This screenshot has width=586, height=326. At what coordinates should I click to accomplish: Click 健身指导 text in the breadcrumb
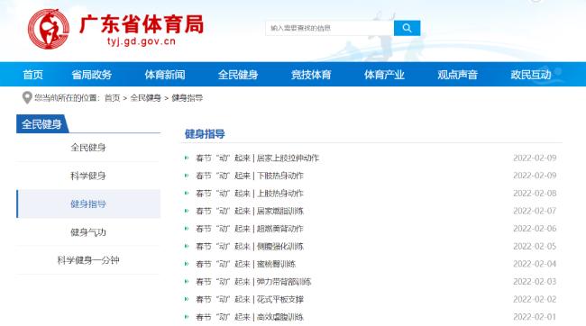coord(188,98)
